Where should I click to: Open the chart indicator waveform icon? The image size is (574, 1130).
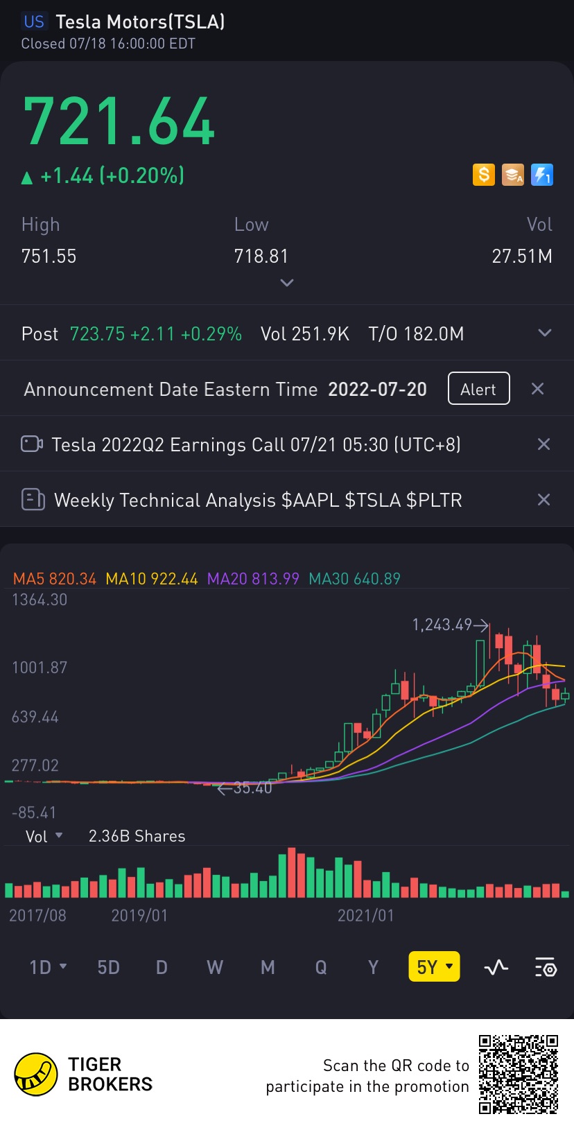click(x=496, y=967)
